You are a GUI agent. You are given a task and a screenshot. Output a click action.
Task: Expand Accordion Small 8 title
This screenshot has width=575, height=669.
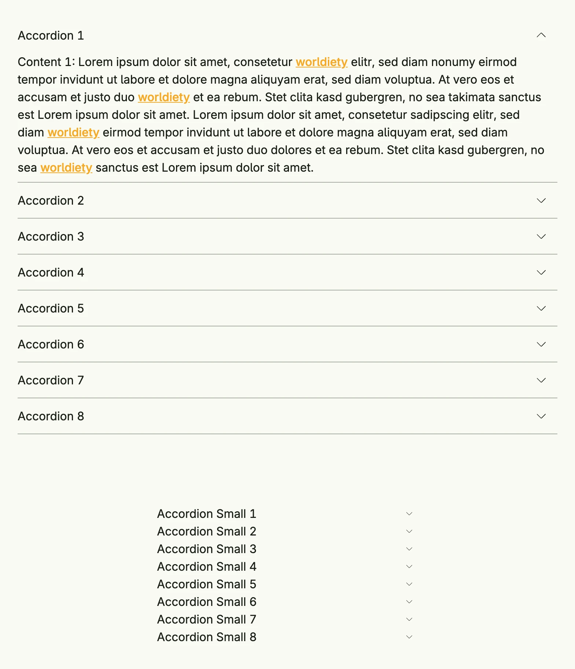pyautogui.click(x=207, y=637)
